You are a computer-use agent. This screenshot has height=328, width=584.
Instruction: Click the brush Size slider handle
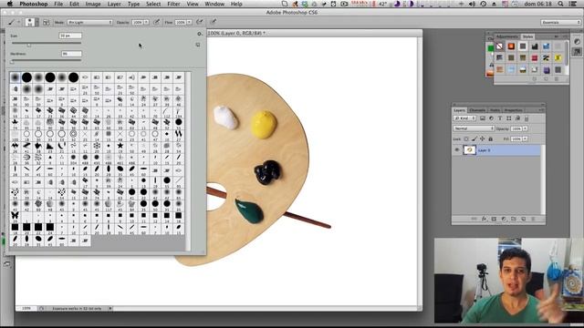28,45
